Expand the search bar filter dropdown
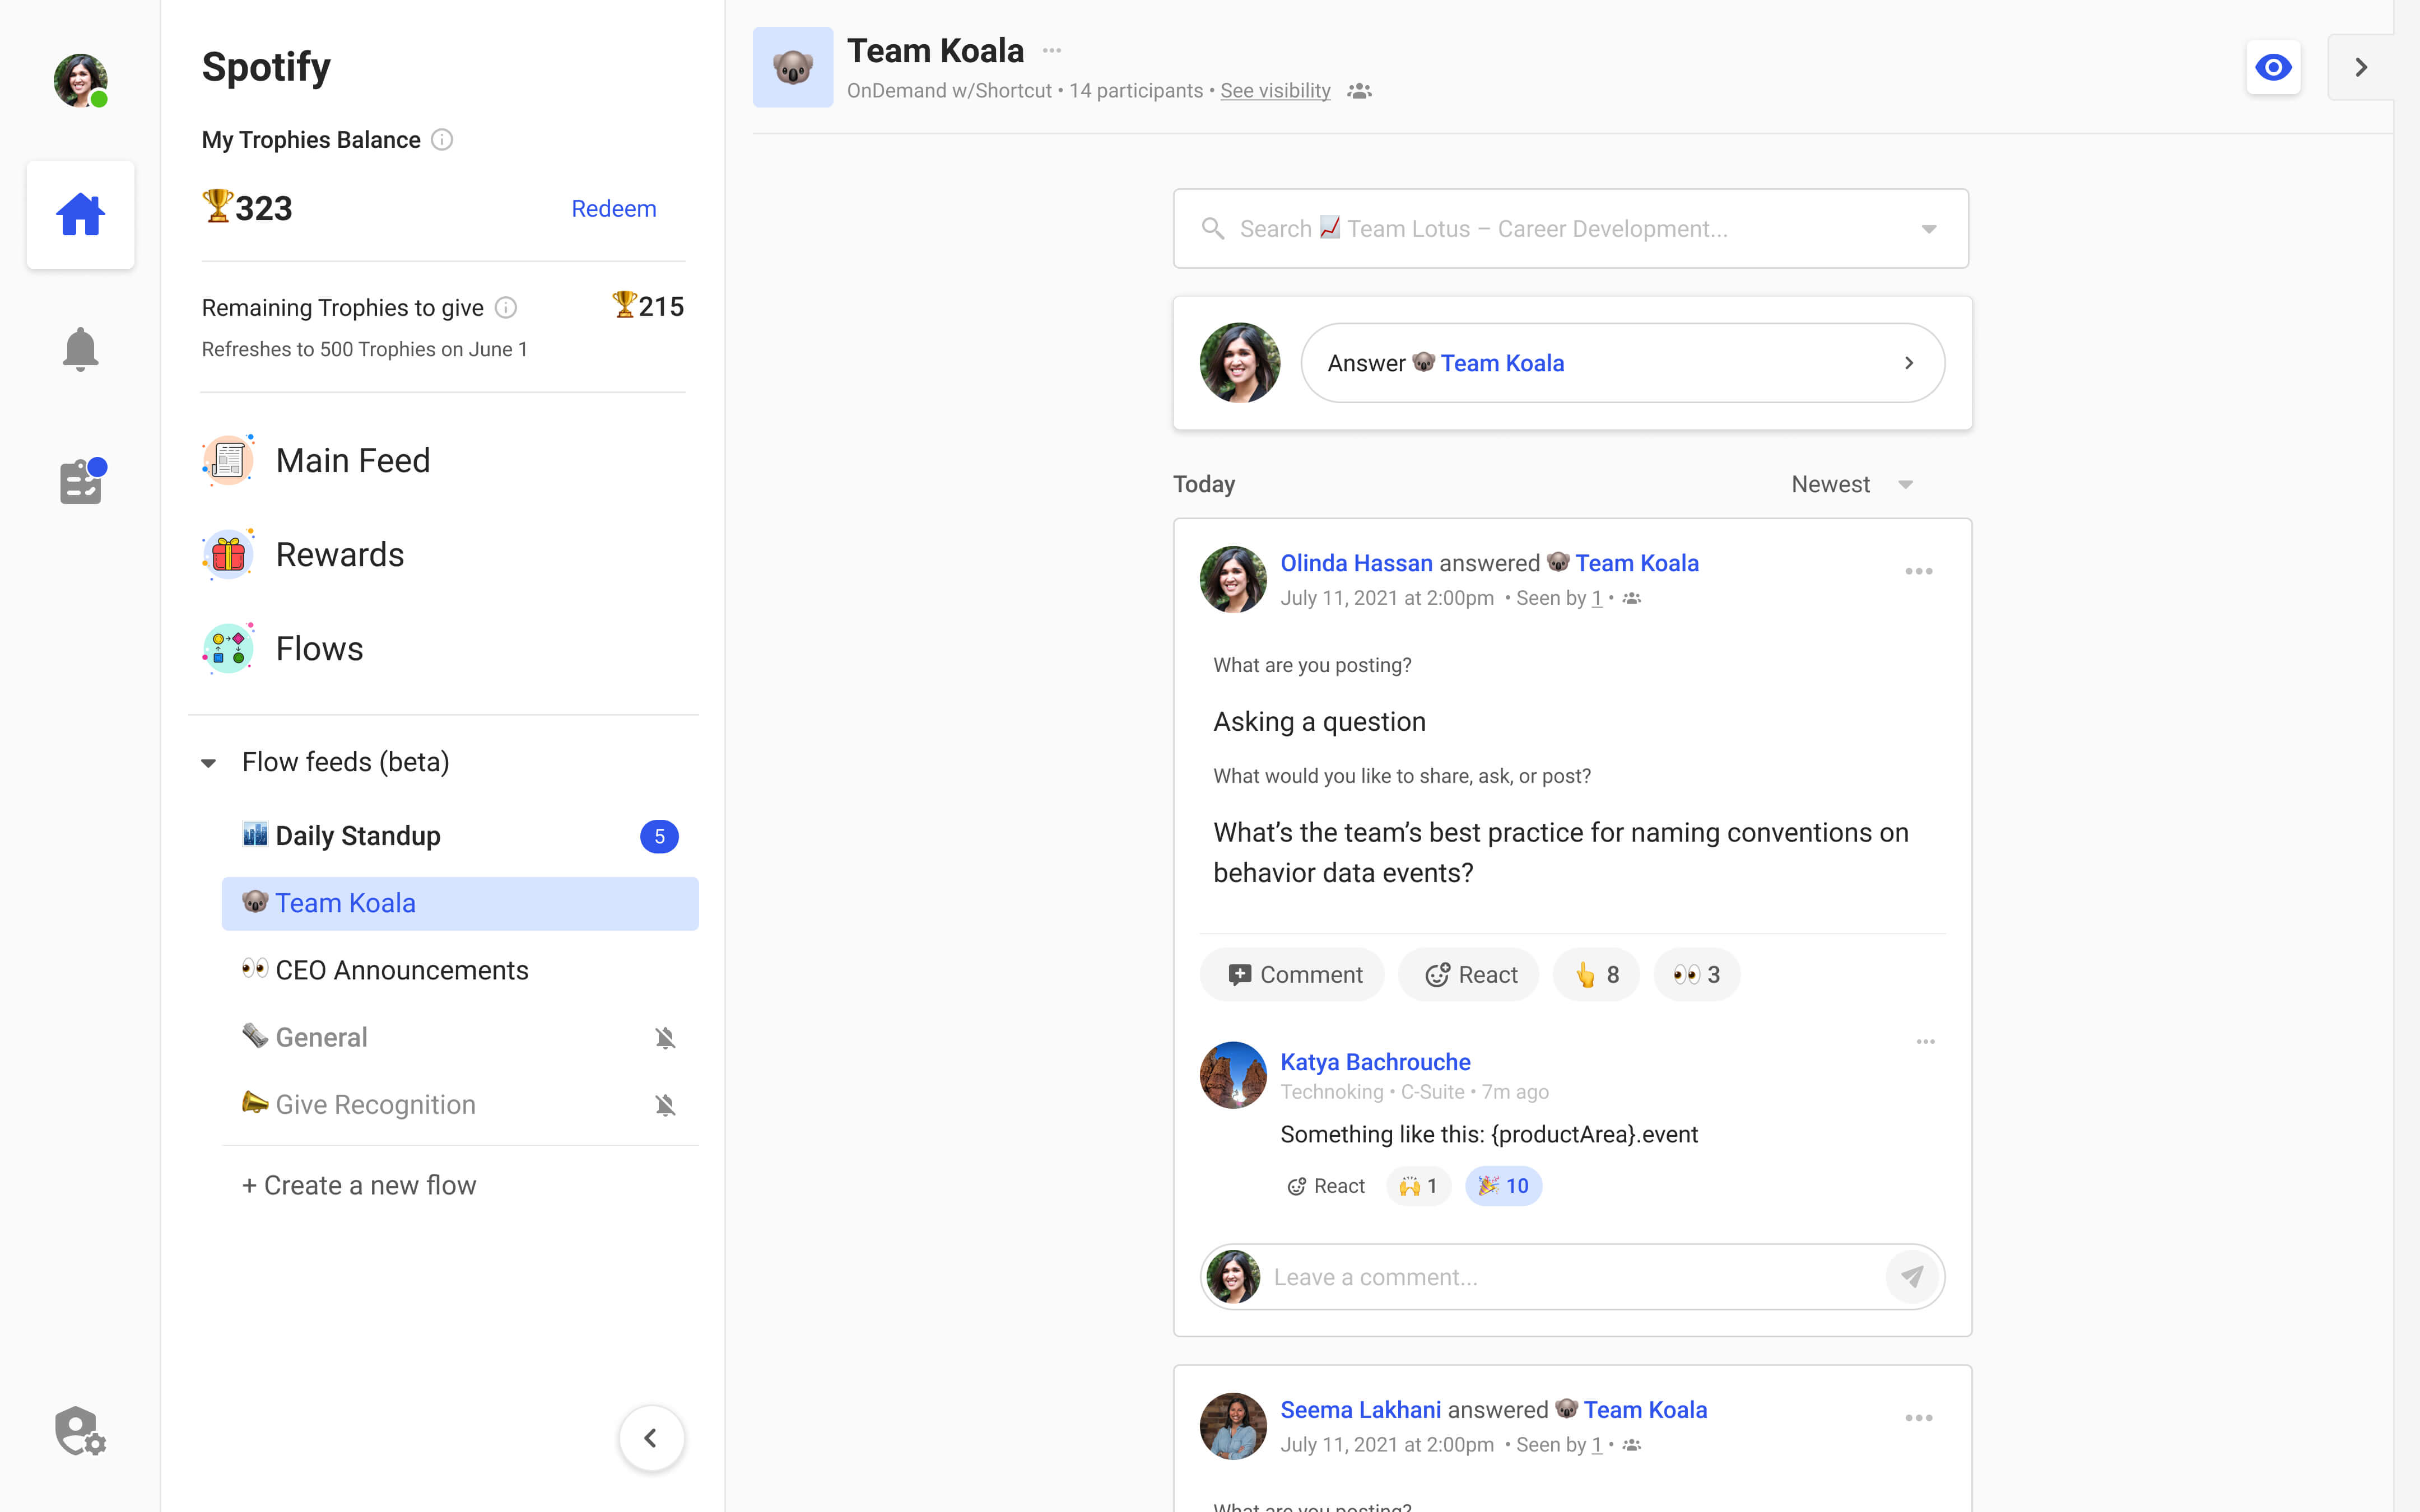This screenshot has width=2420, height=1512. 1928,228
